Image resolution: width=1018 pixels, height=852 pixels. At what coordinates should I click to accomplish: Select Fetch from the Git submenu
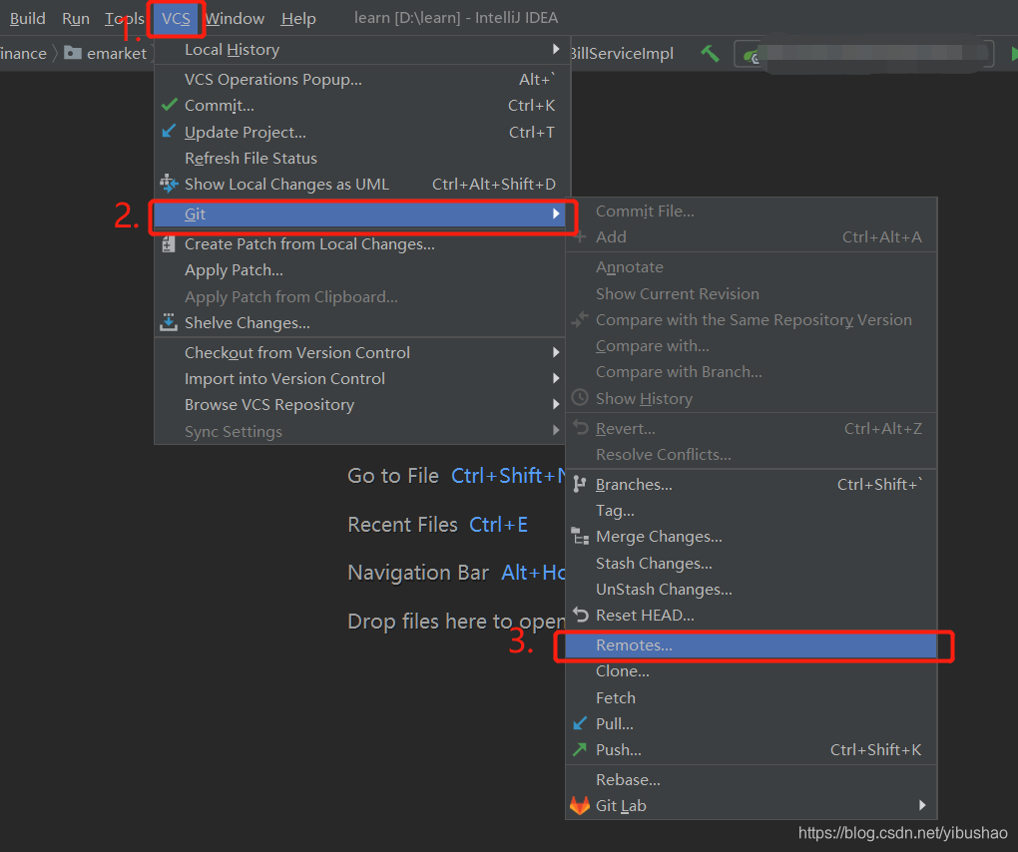click(x=752, y=697)
